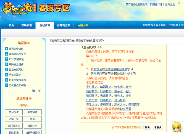Click recommended item 3 CBG交易角色
Image resolution: width=184 pixels, height=134 pixels.
16,59
